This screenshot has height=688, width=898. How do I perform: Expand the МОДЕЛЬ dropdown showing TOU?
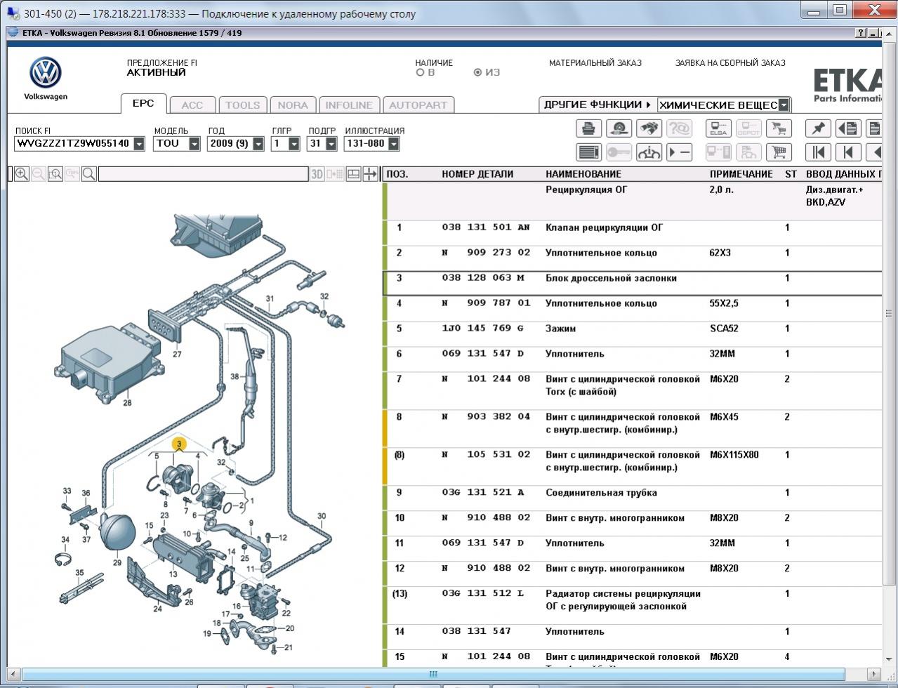click(x=194, y=144)
